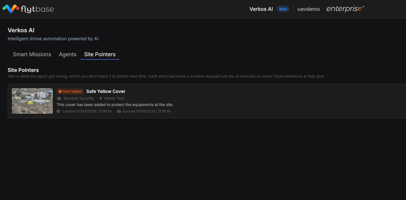Click Verkos AI in the top header
The width and height of the screenshot is (406, 200).
(x=261, y=9)
